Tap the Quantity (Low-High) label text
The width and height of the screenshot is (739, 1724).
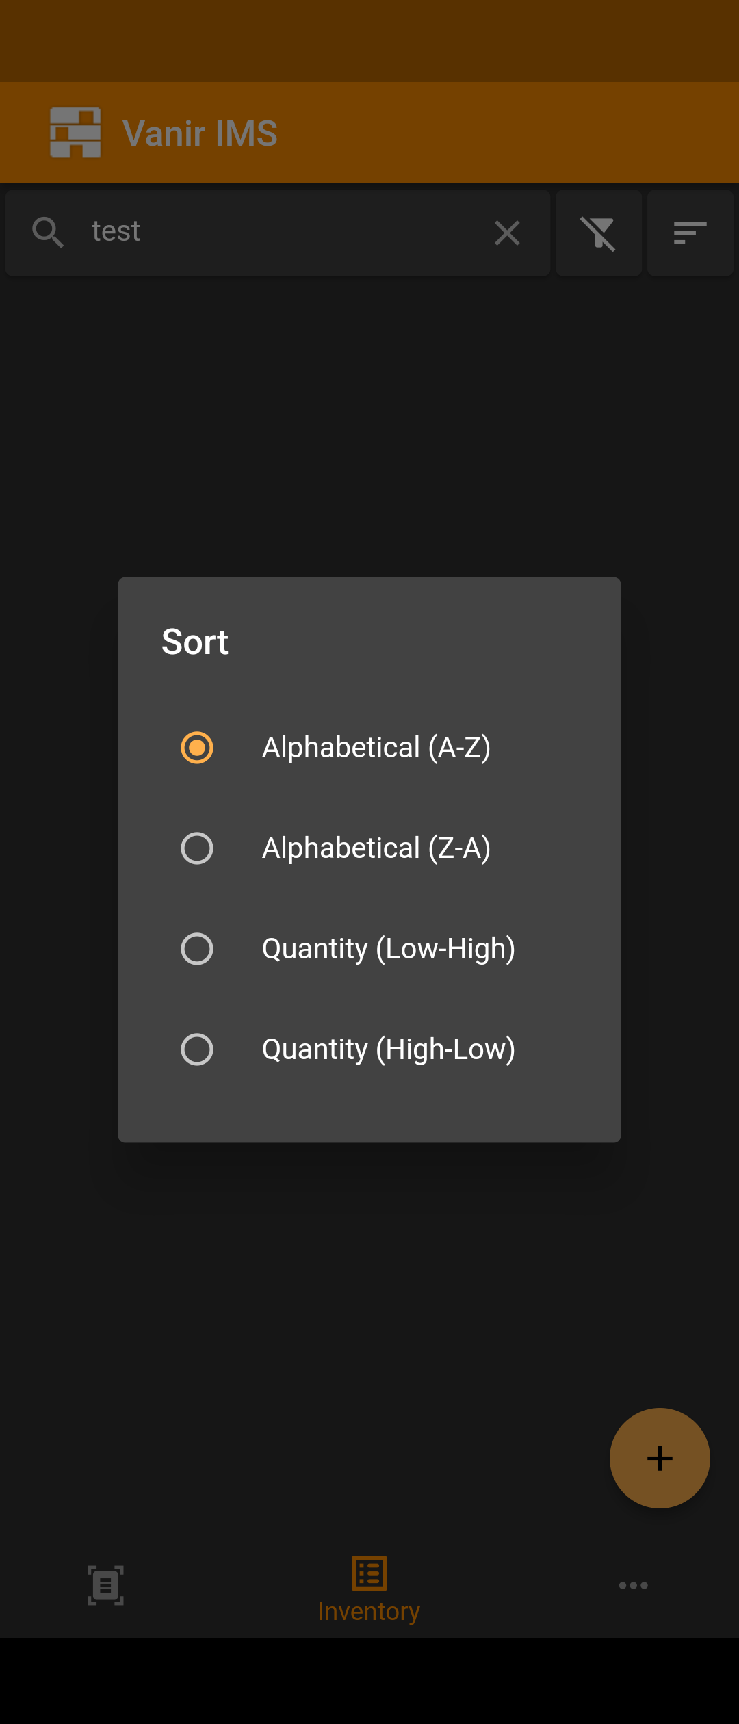pos(389,949)
